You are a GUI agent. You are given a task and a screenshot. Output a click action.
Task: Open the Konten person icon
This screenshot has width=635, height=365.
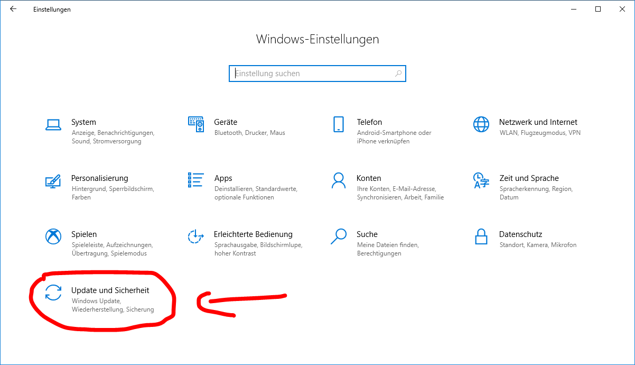339,180
